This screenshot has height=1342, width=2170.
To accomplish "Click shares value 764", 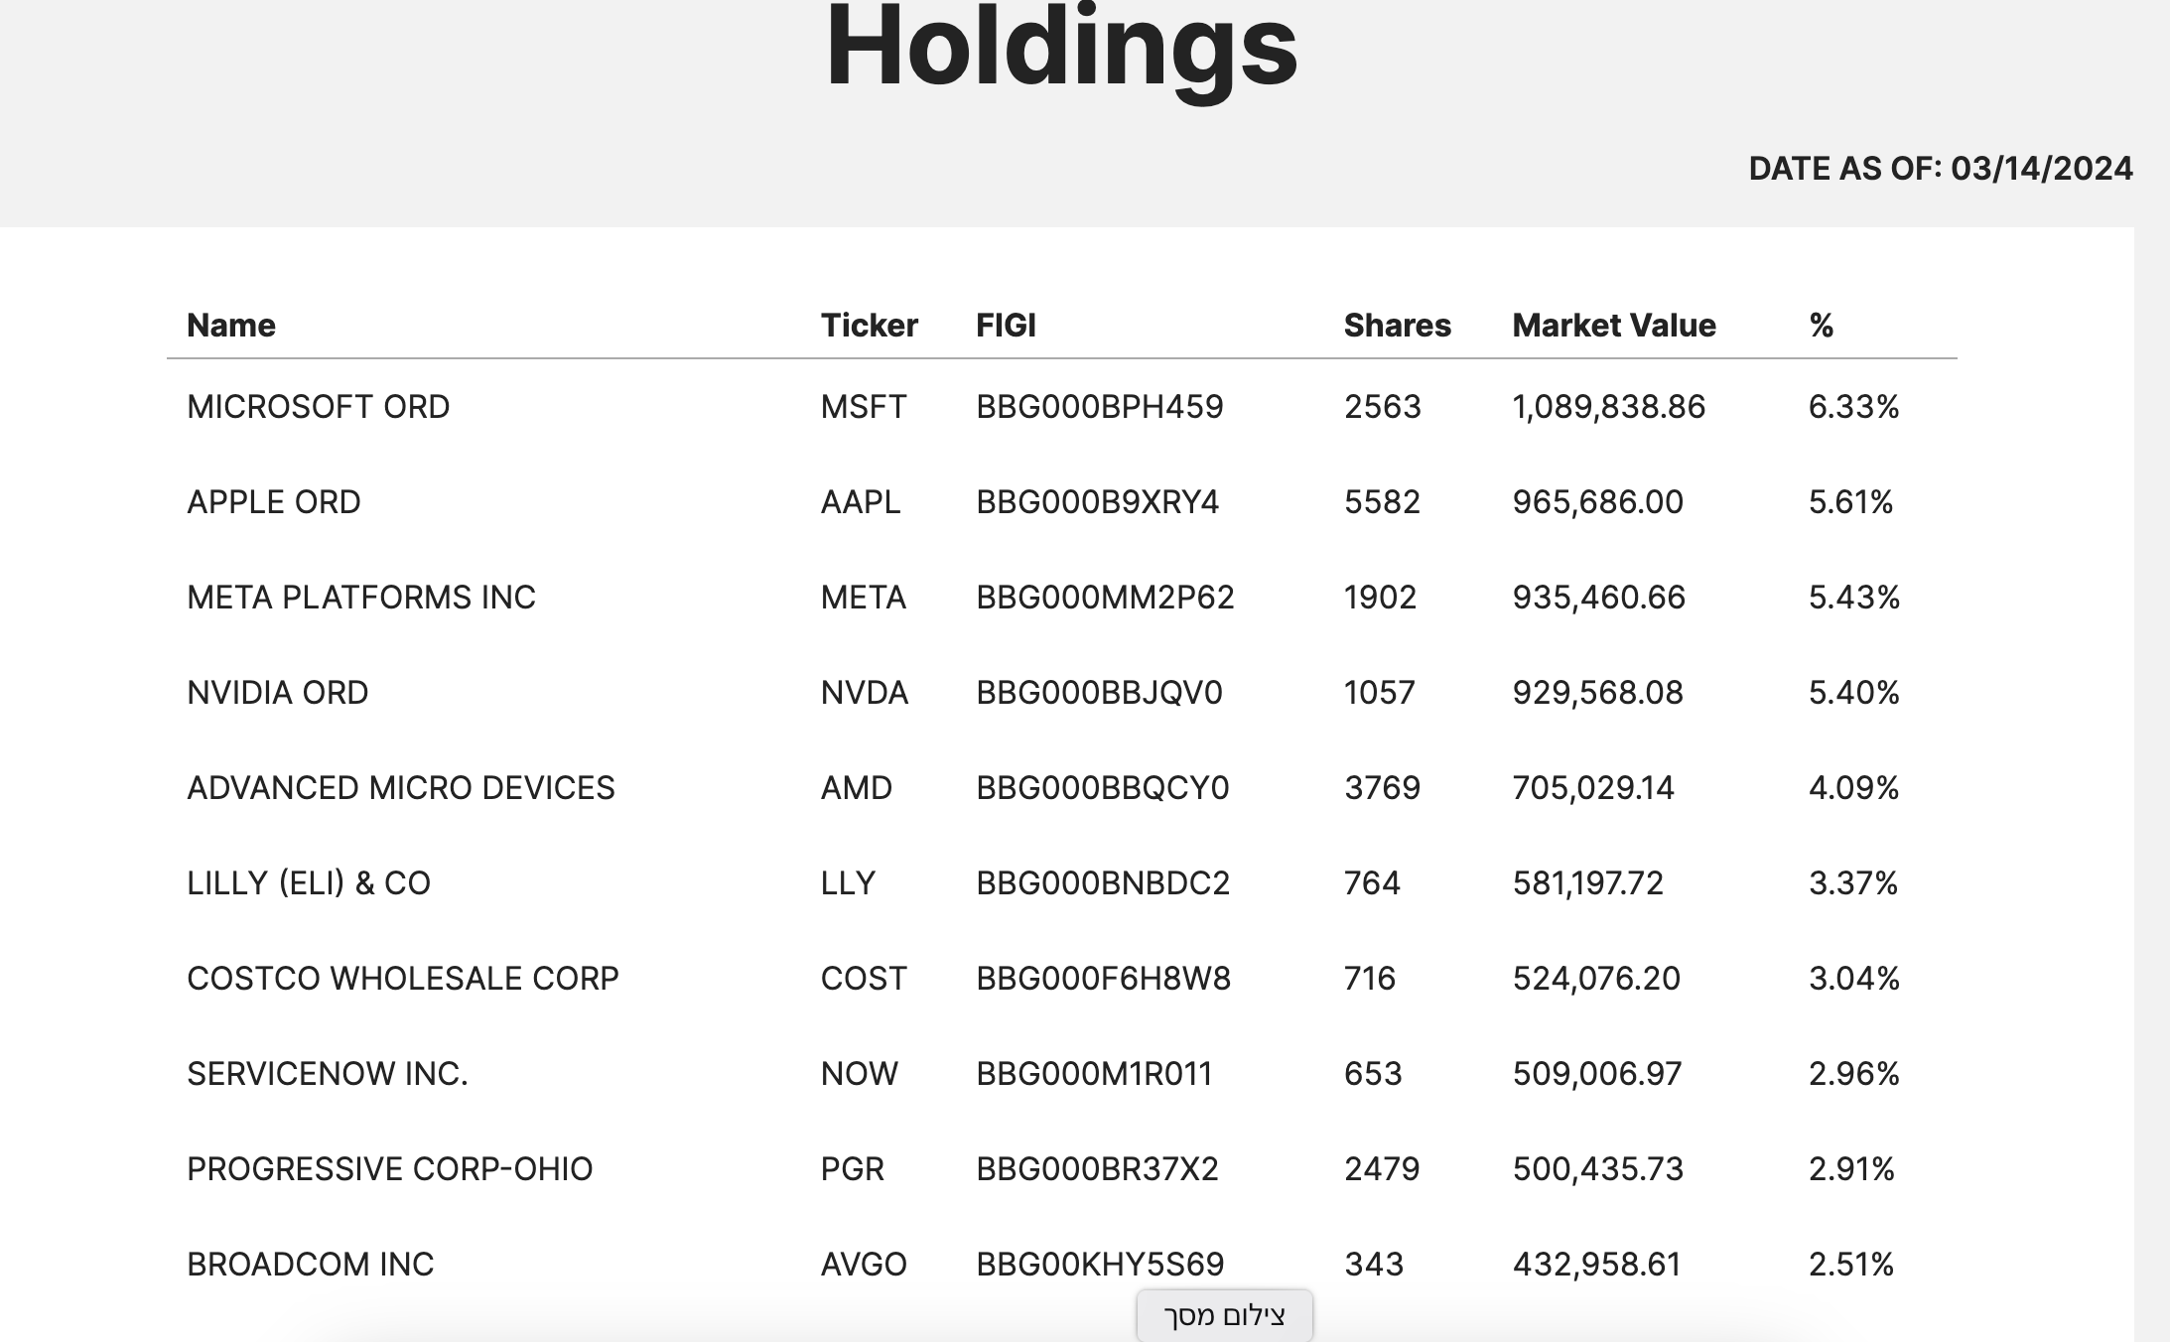I will (x=1373, y=883).
